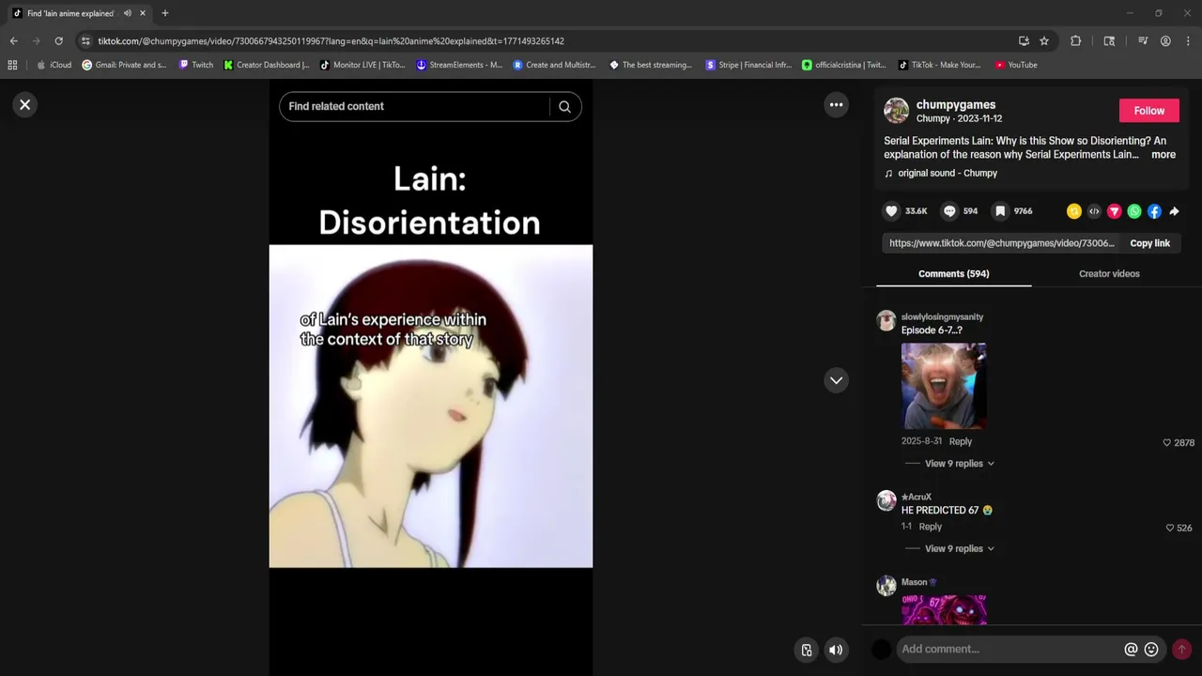Image resolution: width=1202 pixels, height=676 pixels.
Task: Like the video with the heart icon
Action: (x=892, y=211)
